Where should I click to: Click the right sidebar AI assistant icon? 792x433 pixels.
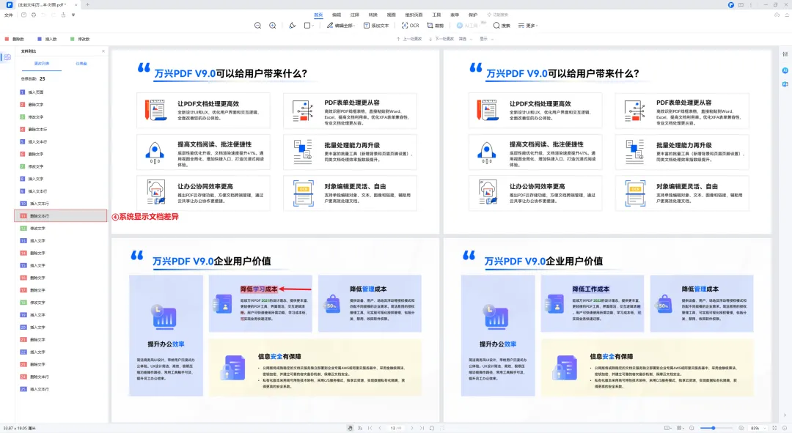pos(785,70)
